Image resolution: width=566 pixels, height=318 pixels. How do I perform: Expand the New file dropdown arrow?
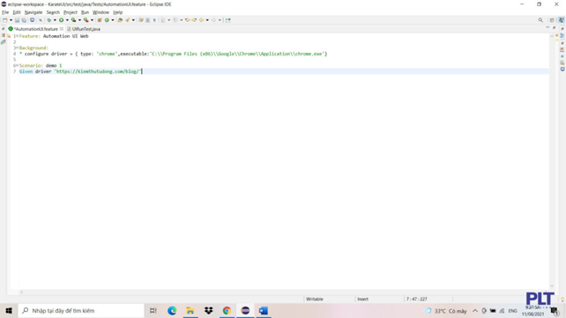tap(11, 20)
